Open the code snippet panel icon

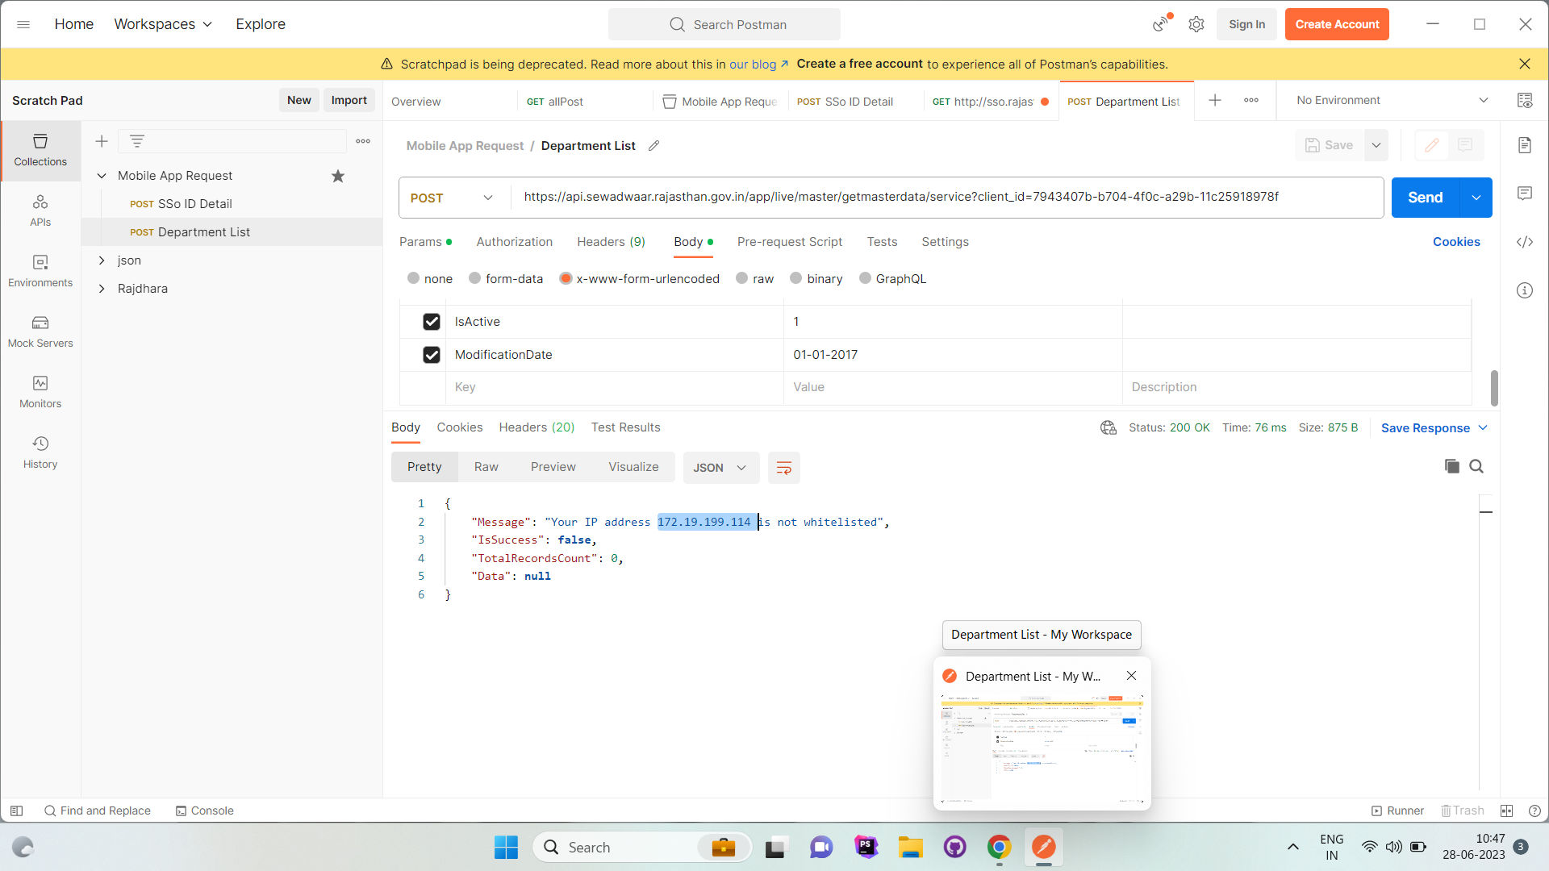pyautogui.click(x=1525, y=242)
